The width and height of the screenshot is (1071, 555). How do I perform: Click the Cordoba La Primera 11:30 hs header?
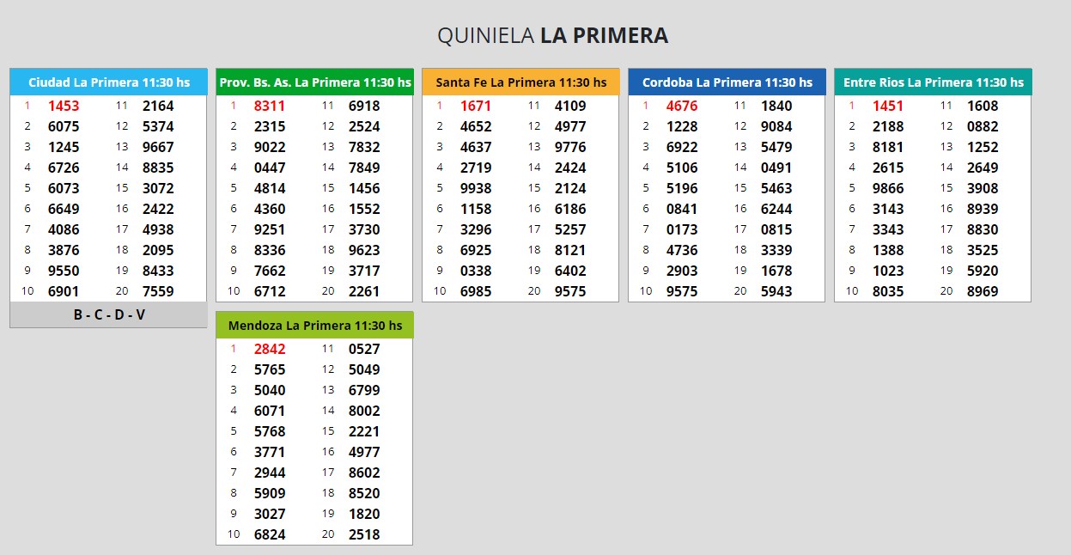pos(727,82)
